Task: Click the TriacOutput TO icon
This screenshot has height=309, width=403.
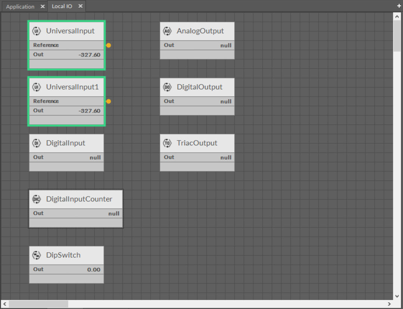Action: pos(167,143)
